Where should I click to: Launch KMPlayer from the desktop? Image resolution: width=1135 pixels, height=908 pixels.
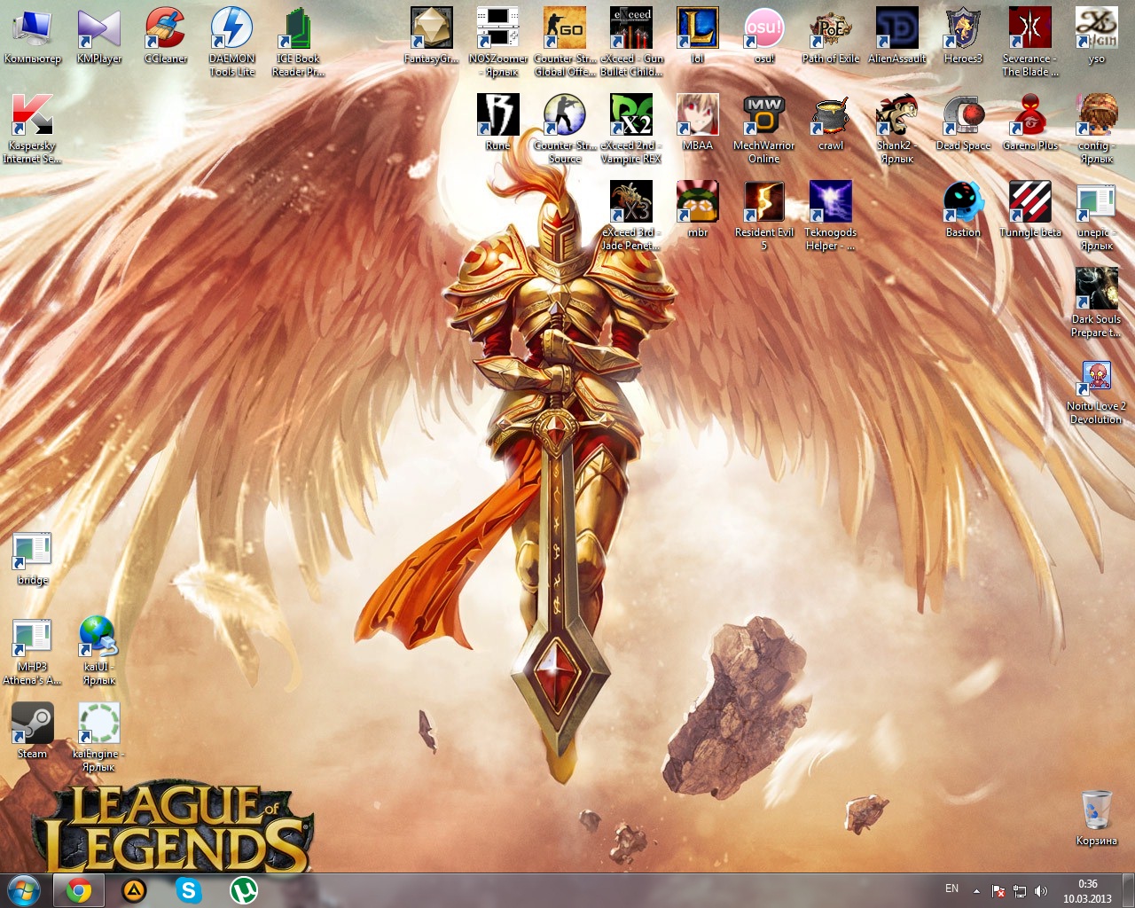tap(99, 35)
